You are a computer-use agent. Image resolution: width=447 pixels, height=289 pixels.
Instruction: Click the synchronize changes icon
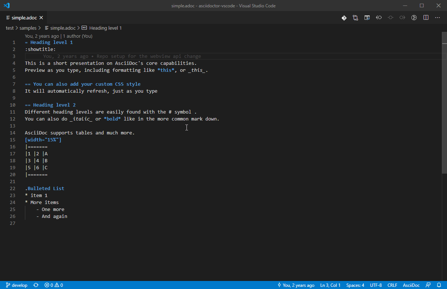pyautogui.click(x=36, y=285)
